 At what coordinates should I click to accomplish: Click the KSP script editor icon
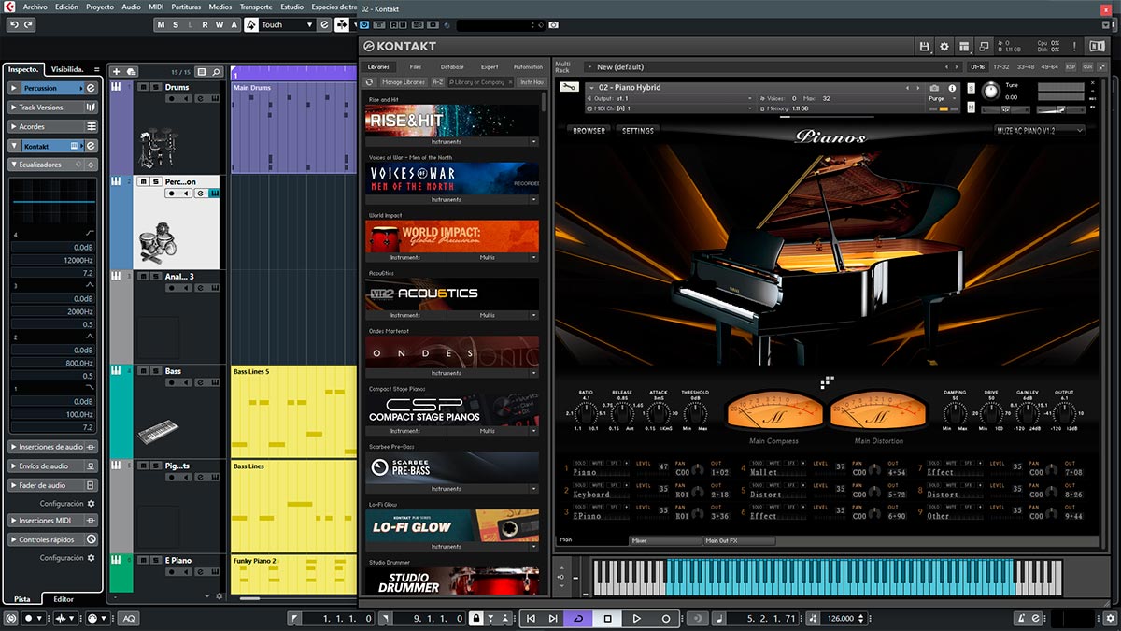(x=1071, y=67)
